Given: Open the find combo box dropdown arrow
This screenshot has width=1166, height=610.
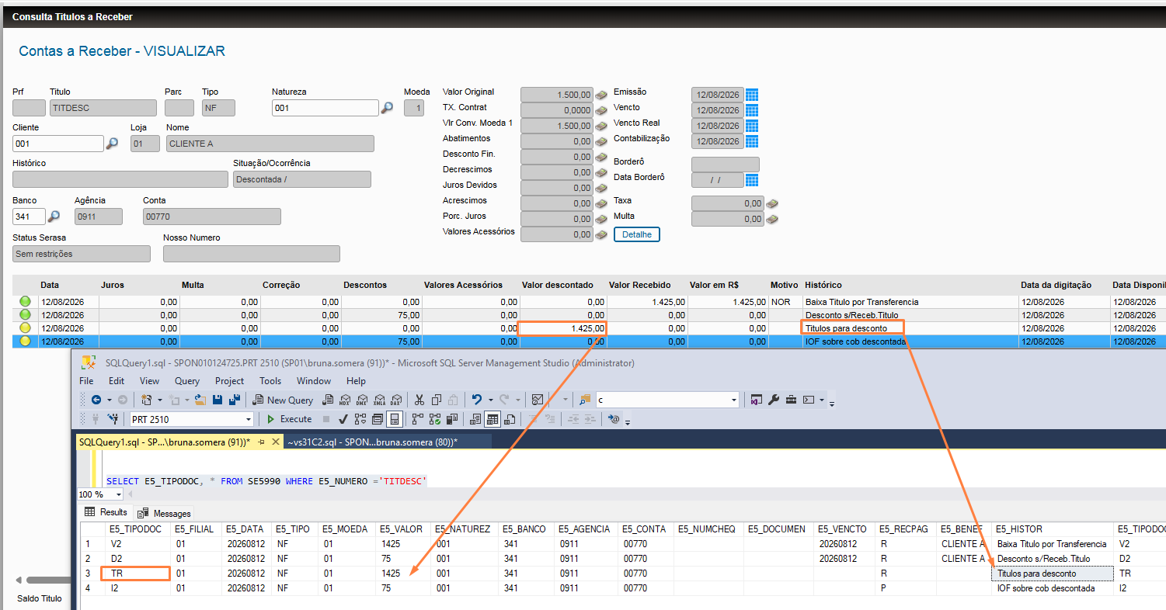Looking at the screenshot, I should tap(734, 400).
